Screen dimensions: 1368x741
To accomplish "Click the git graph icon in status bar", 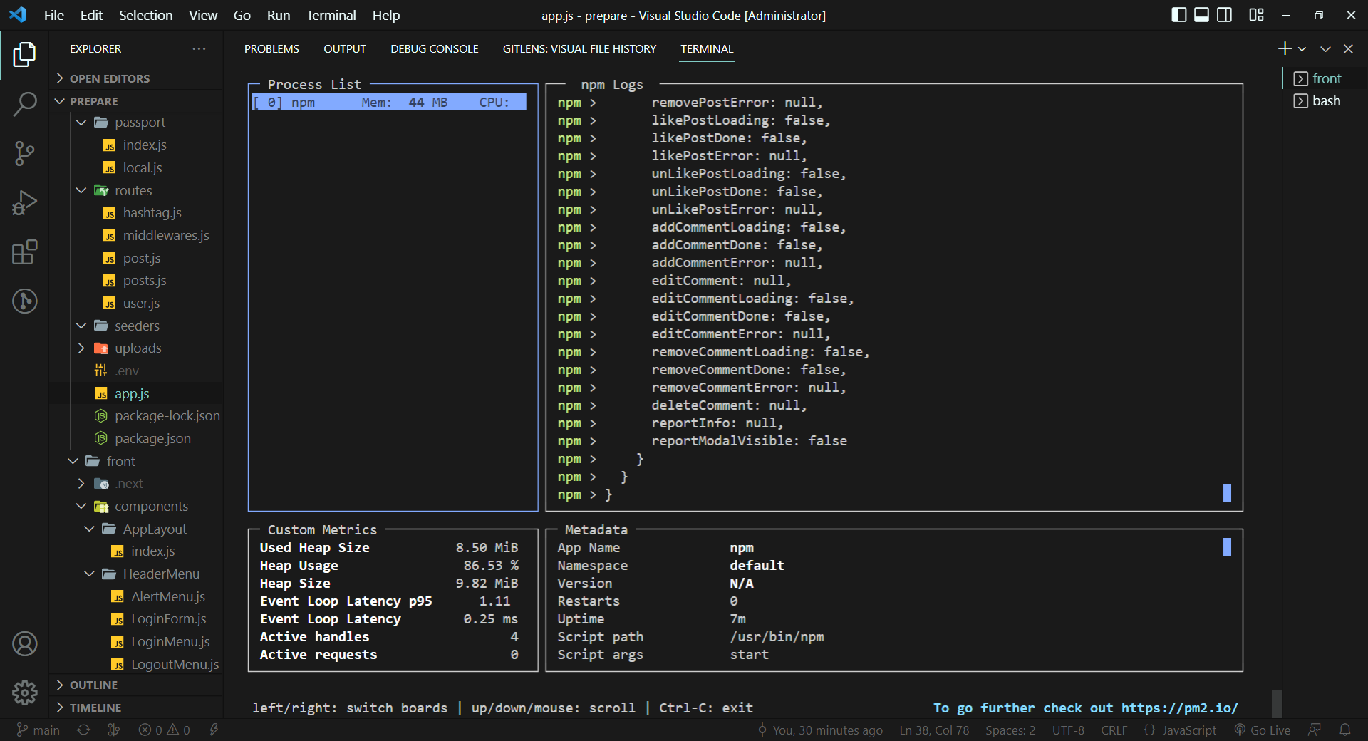I will 113,730.
